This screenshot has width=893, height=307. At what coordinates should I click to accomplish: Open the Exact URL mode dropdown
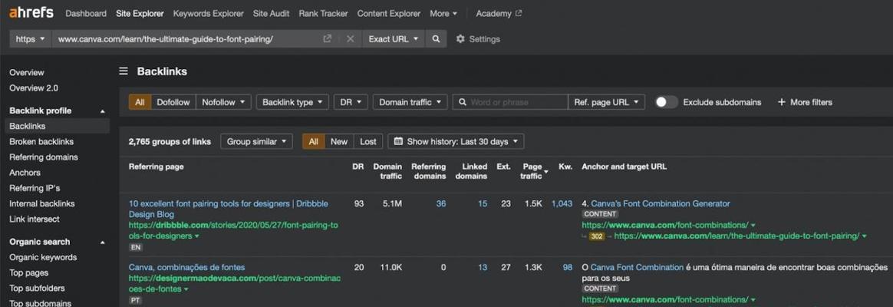[393, 38]
